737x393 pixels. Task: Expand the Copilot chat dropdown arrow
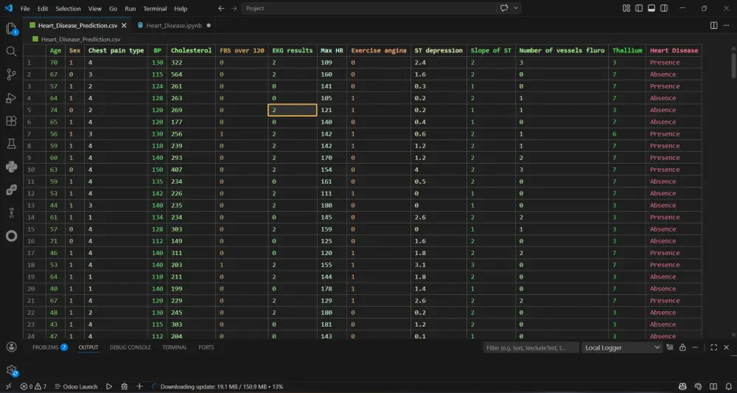tap(516, 8)
